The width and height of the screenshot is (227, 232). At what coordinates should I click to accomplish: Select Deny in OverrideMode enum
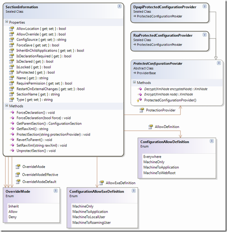click(x=12, y=217)
